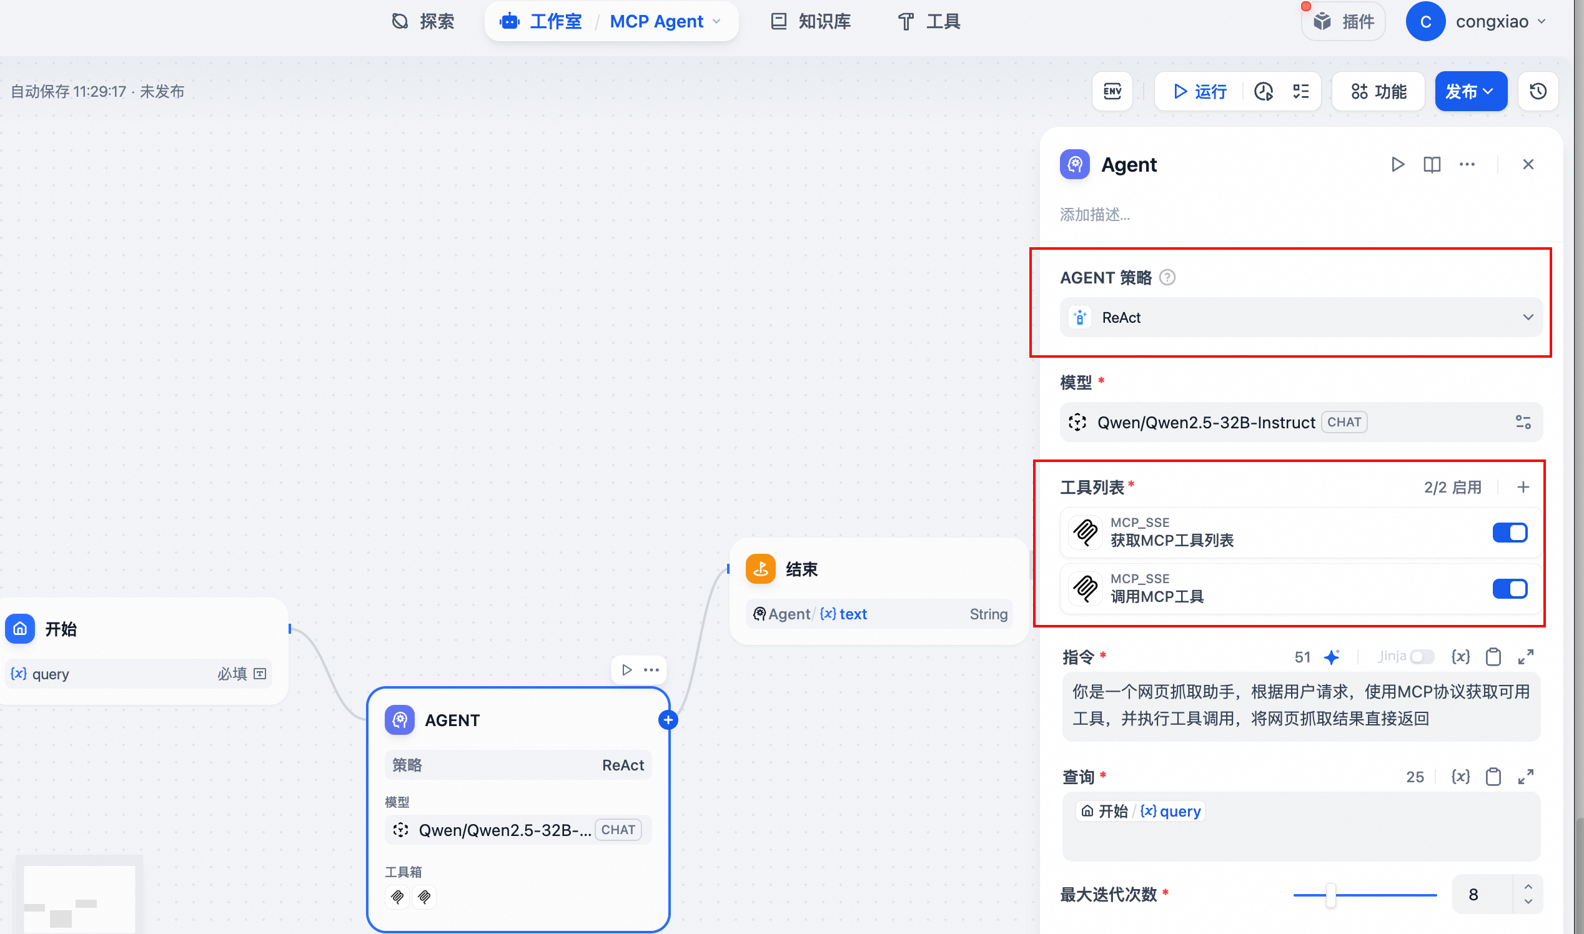1584x934 pixels.
Task: Click the 运行 run button
Action: 1199,91
